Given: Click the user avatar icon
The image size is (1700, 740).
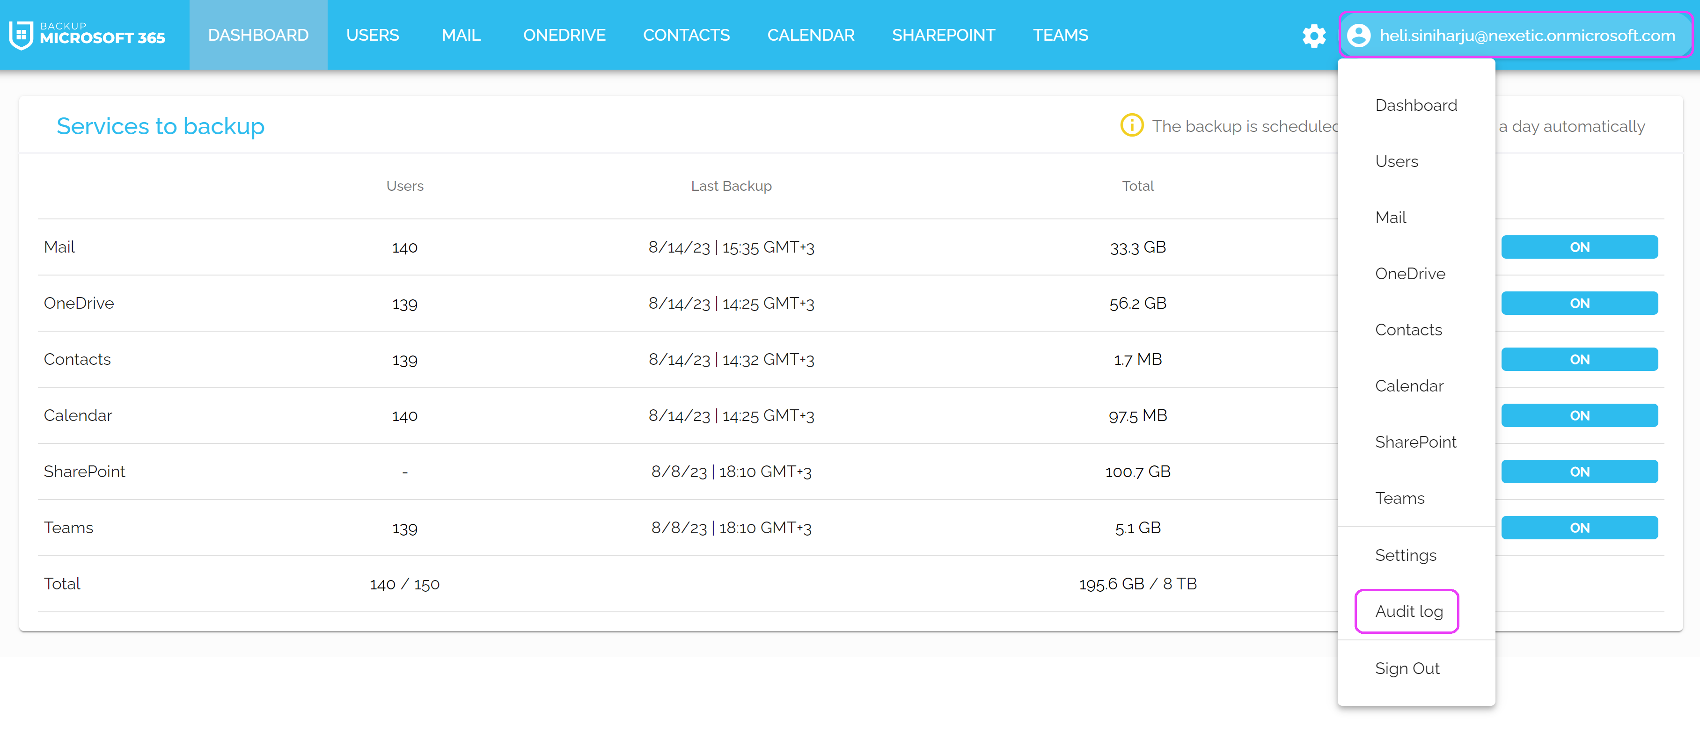Looking at the screenshot, I should click(1359, 36).
